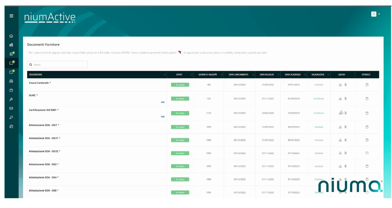Viewport: 392px width, 208px height.
Task: Click the "Documenti Fornitore" heading
Action: click(x=43, y=45)
